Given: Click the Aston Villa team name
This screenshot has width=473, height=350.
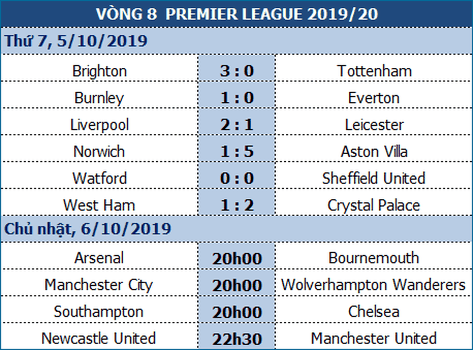Looking at the screenshot, I should tap(374, 151).
